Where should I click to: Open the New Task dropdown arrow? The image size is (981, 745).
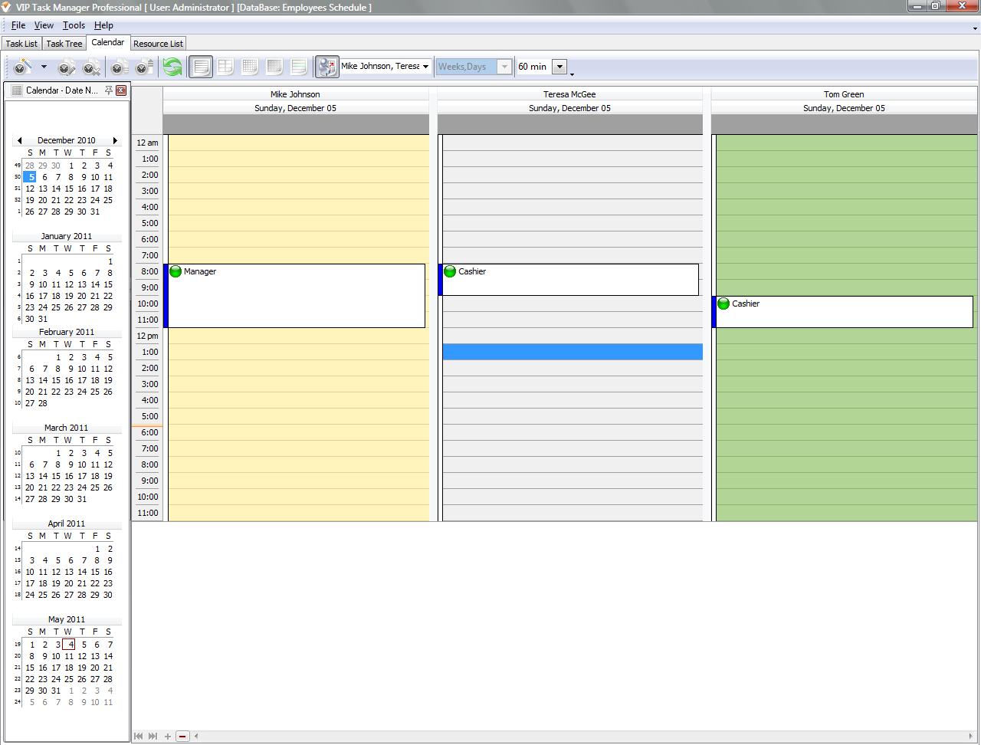pos(44,67)
